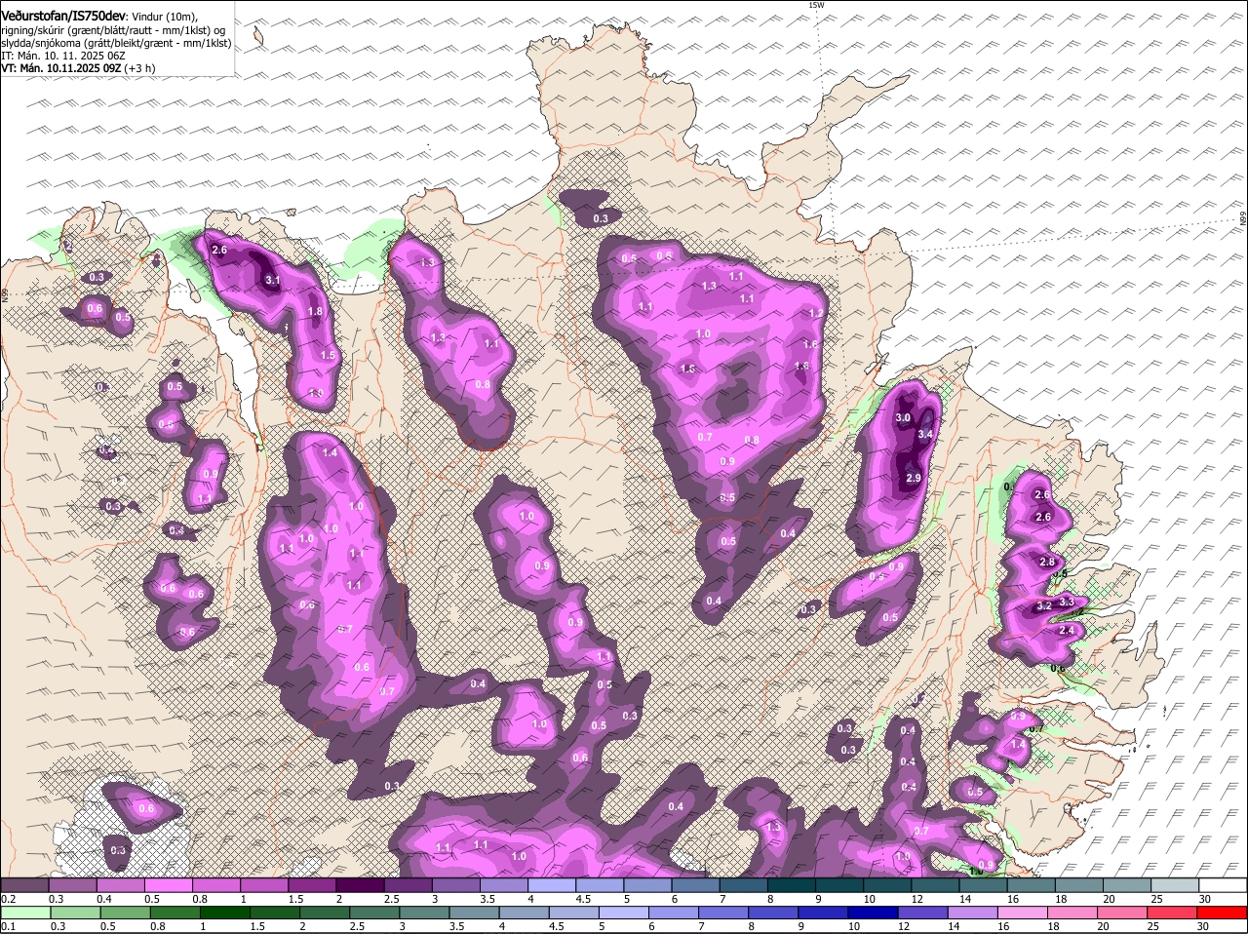Click the (+3 h) forecast offset text
1248x934 pixels.
tap(139, 68)
